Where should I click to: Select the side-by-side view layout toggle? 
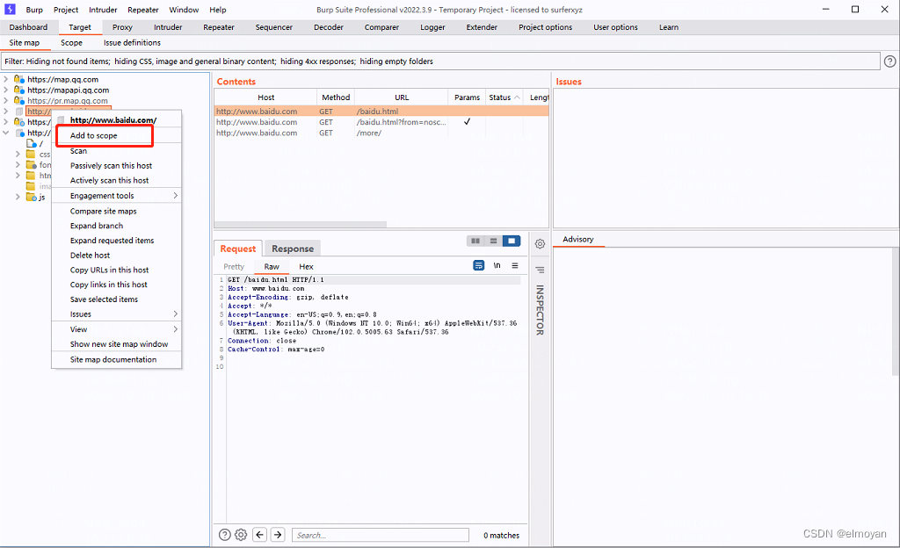coord(475,241)
